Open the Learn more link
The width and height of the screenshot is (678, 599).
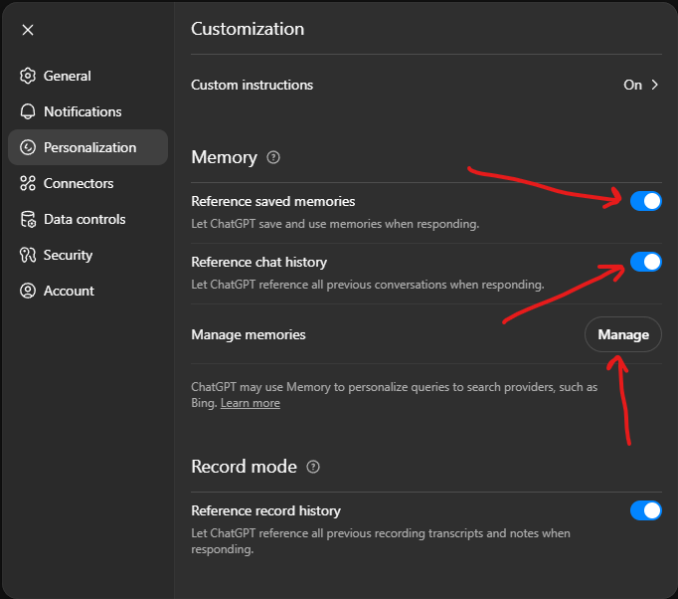click(x=251, y=403)
